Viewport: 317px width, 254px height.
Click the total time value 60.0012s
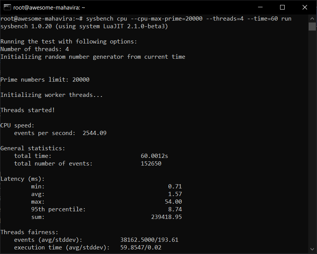coord(154,156)
